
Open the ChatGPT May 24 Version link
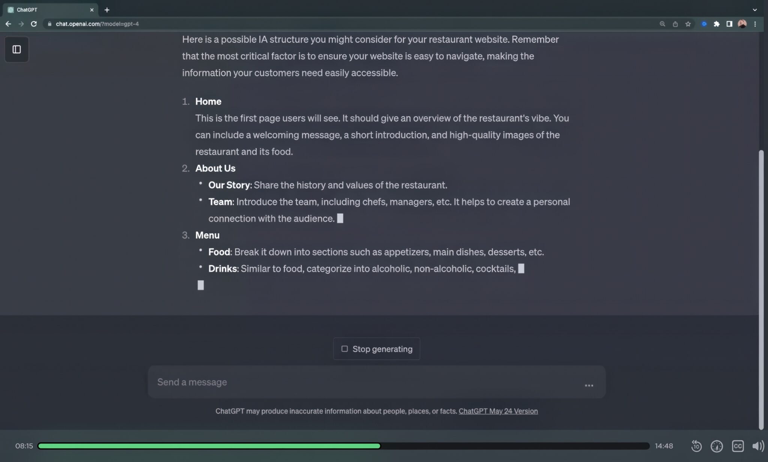pyautogui.click(x=498, y=411)
